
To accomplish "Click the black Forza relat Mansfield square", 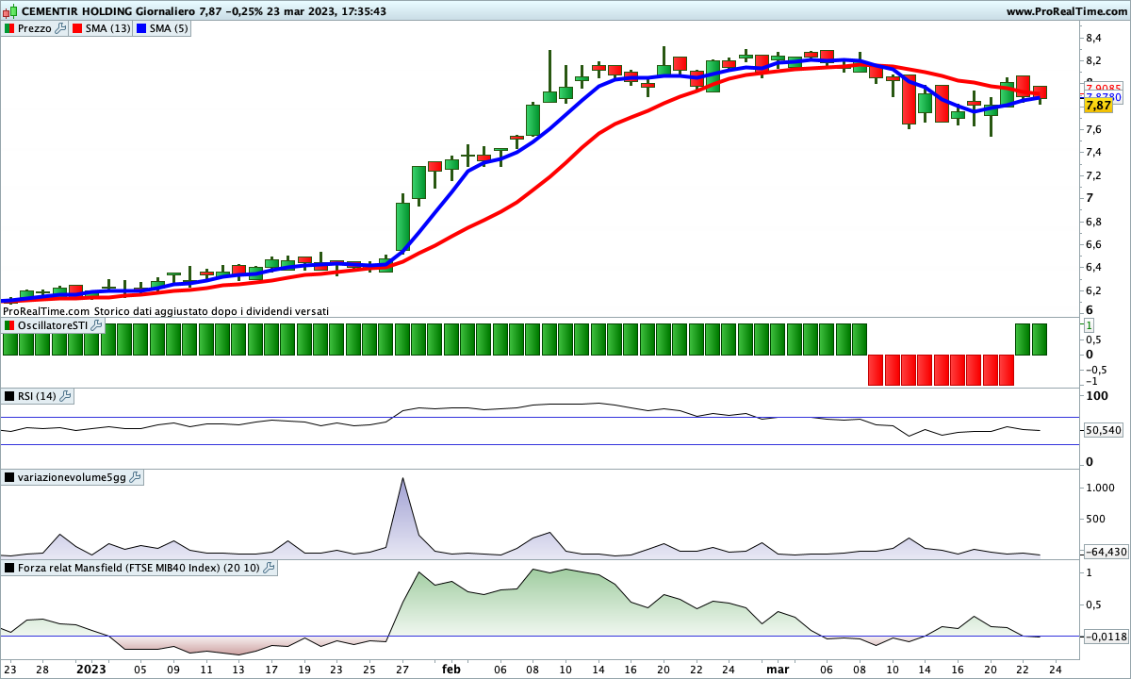I will [9, 568].
